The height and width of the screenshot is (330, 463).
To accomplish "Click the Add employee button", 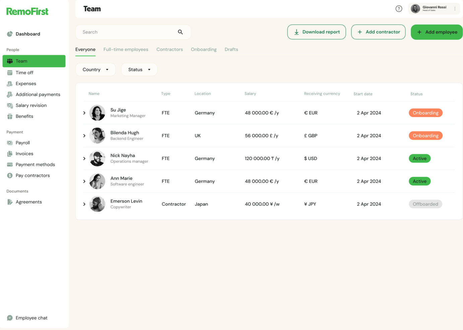I will [x=437, y=32].
